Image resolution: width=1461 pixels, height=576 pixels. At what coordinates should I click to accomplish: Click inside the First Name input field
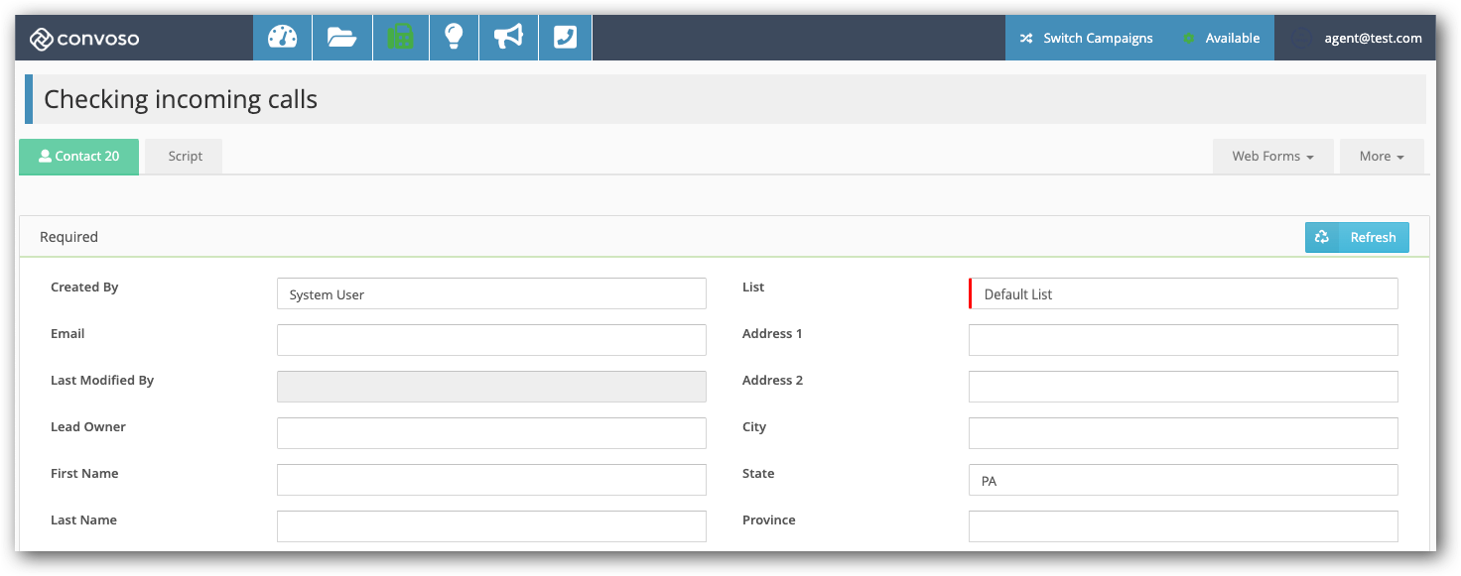click(491, 480)
